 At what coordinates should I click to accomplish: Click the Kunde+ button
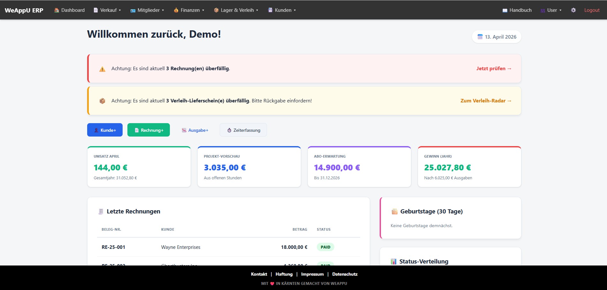105,130
